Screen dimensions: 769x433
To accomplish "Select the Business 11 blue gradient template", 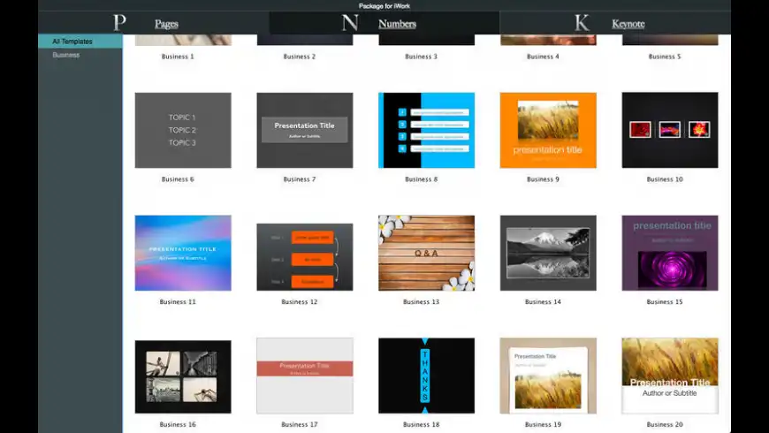I will pos(183,253).
